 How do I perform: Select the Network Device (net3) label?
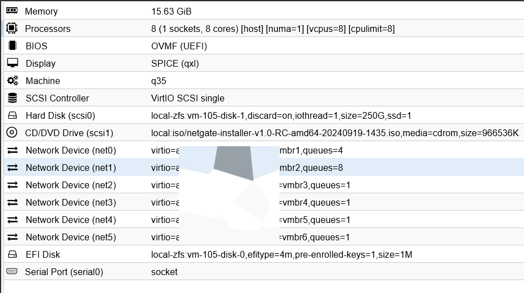click(x=71, y=202)
